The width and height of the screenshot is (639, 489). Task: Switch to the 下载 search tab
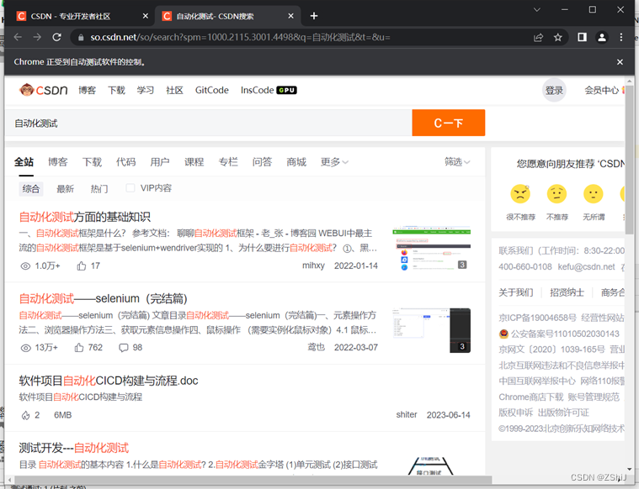(92, 162)
